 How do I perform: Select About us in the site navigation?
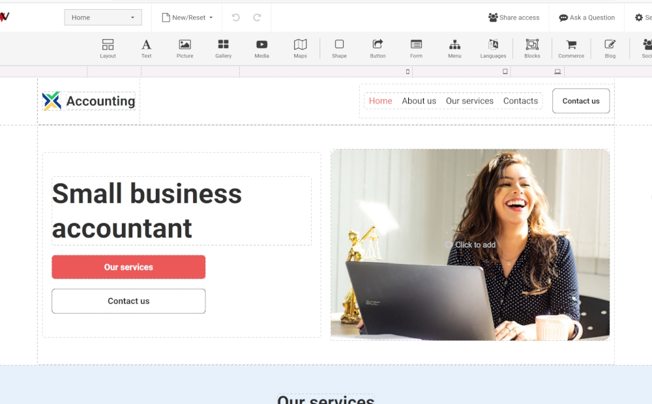tap(419, 101)
